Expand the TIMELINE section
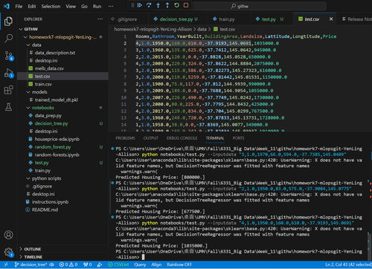Viewport: 372px width, 269px height. [x=63, y=257]
